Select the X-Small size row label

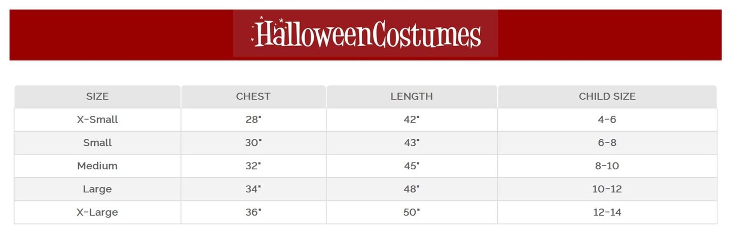(x=97, y=120)
